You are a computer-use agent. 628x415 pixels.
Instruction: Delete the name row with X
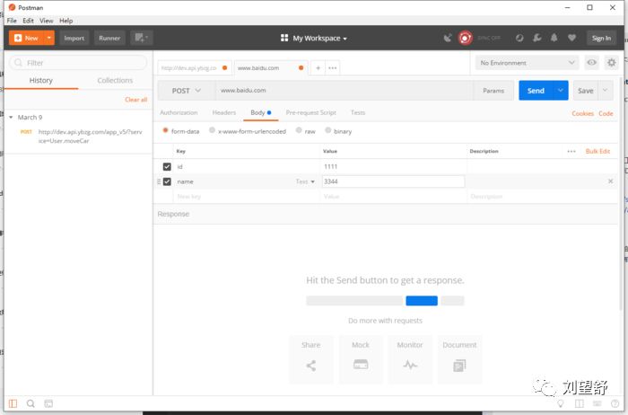[610, 181]
